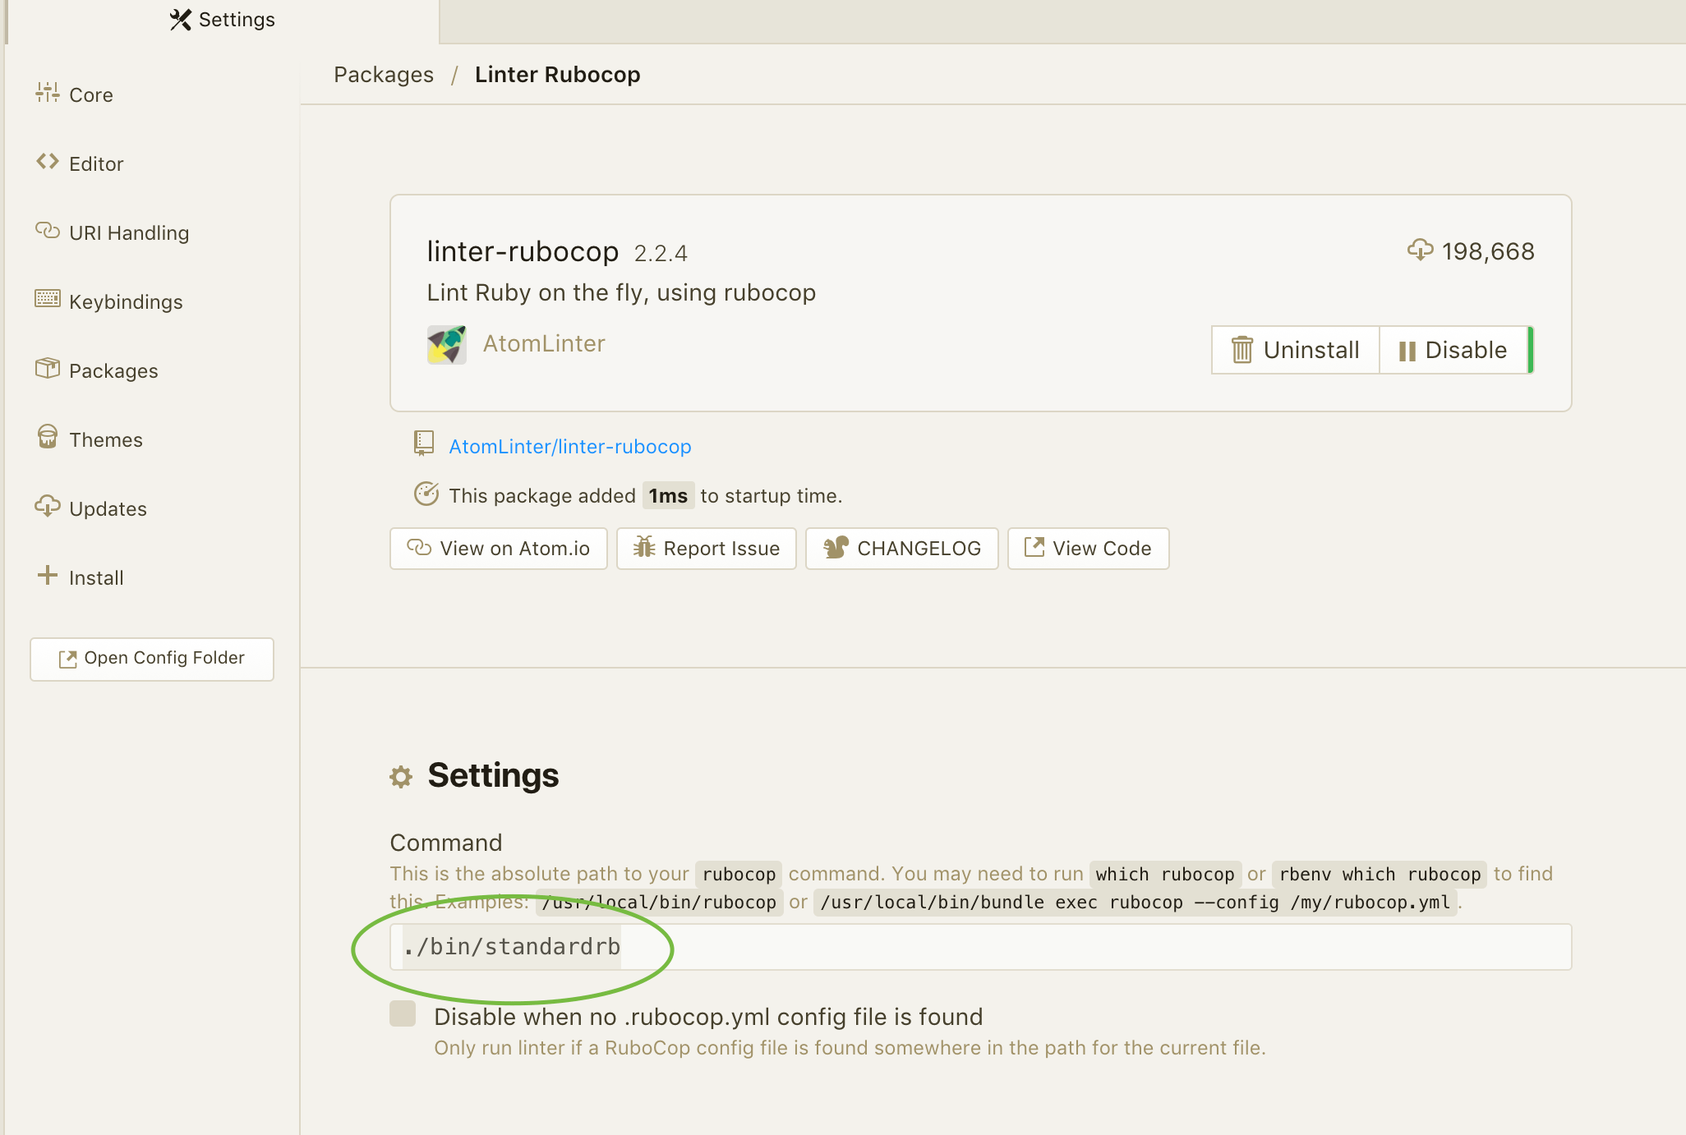
Task: Click the repository book icon
Action: coord(423,443)
